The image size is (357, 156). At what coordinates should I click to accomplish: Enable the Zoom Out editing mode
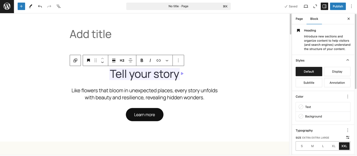tap(315, 6)
